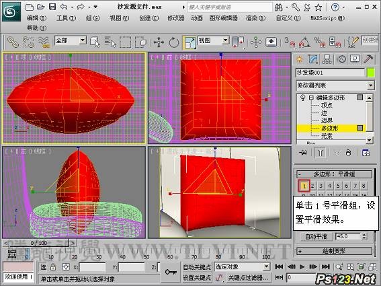Screen dimensions: 381x286
Task: Click the time slider showing 0 / 100
Action: coord(39,243)
